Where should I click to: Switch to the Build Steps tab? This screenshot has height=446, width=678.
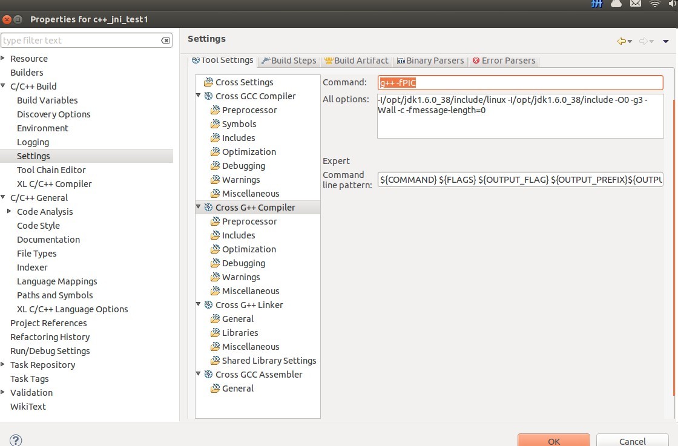click(x=289, y=61)
